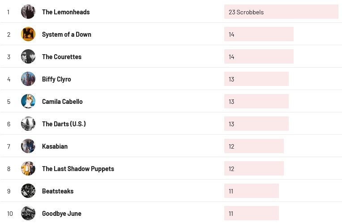The width and height of the screenshot is (342, 223).
Task: Select Kasabian's 12 scrobbles bar
Action: (x=254, y=146)
